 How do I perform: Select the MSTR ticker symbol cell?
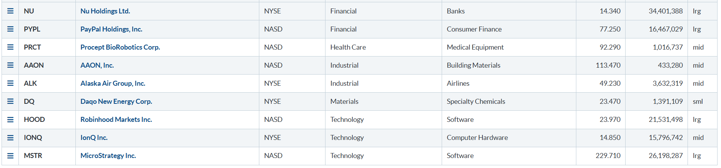tap(33, 156)
